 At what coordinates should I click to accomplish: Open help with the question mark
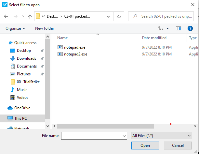click(x=190, y=28)
